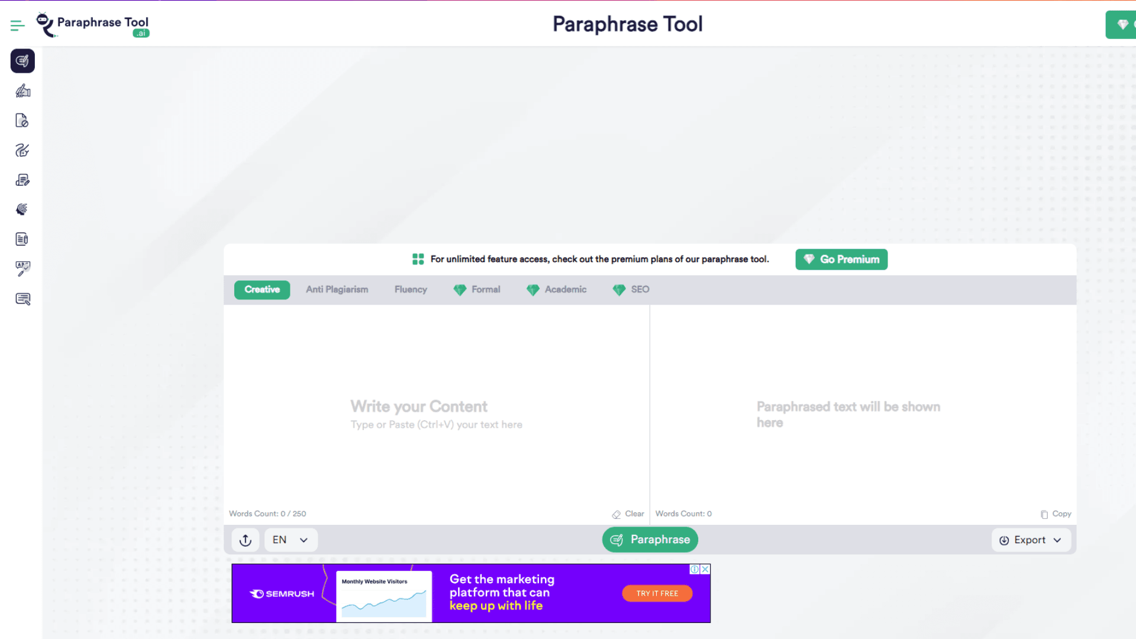Viewport: 1136px width, 639px height.
Task: Select the Article Rewriter icon
Action: (x=22, y=180)
